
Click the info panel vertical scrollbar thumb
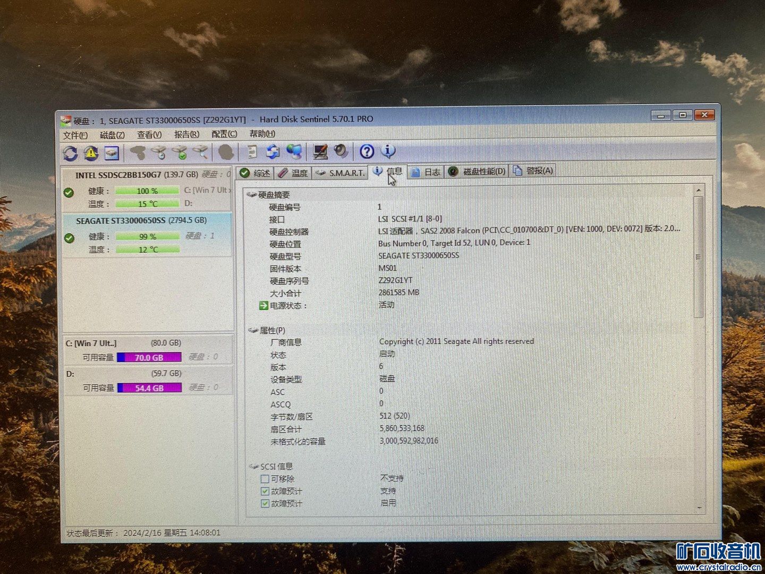(x=699, y=257)
